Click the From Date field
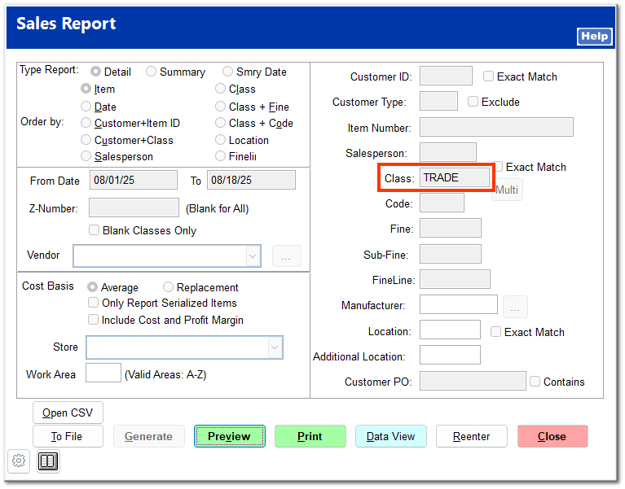The height and width of the screenshot is (489, 625). pos(134,181)
